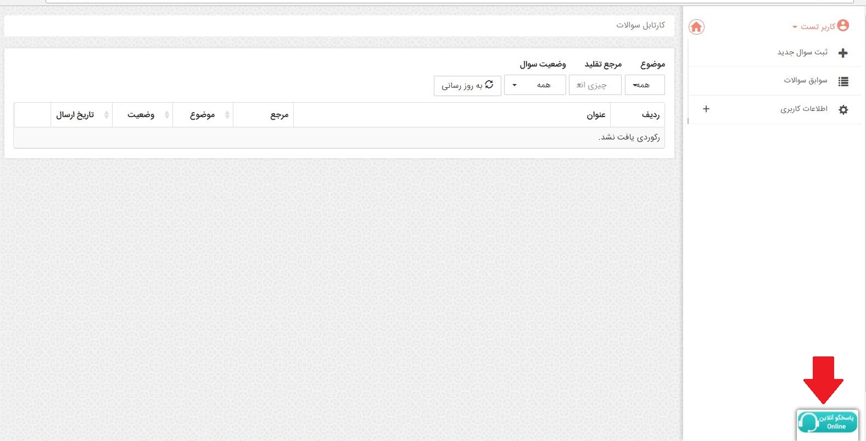Open the وضعیت سوال status dropdown
The width and height of the screenshot is (866, 441).
pyautogui.click(x=534, y=85)
